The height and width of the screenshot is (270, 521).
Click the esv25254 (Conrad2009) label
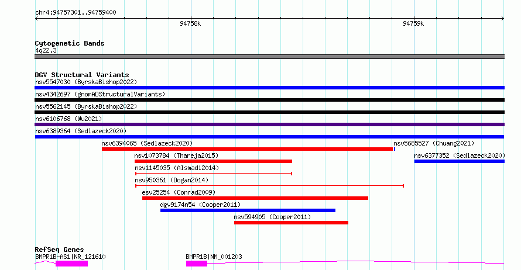point(179,192)
